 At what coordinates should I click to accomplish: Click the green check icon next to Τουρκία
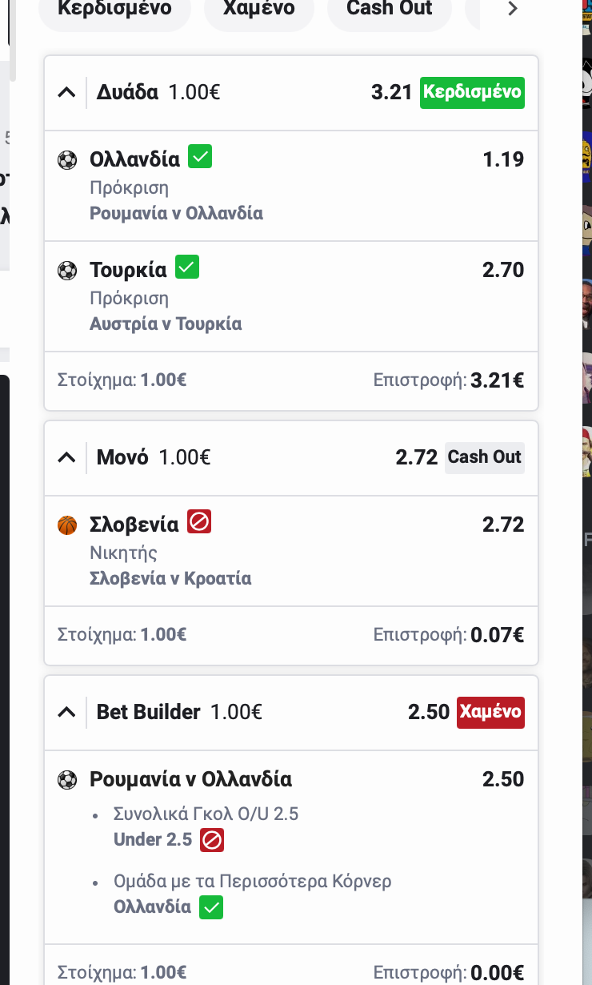(187, 267)
